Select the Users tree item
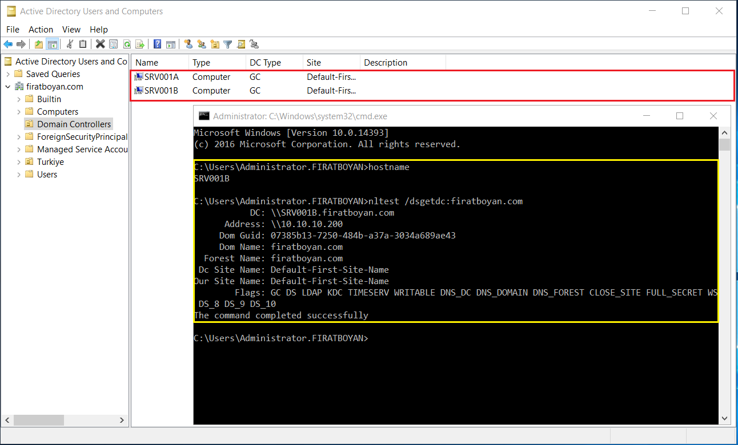This screenshot has width=738, height=445. tap(47, 175)
